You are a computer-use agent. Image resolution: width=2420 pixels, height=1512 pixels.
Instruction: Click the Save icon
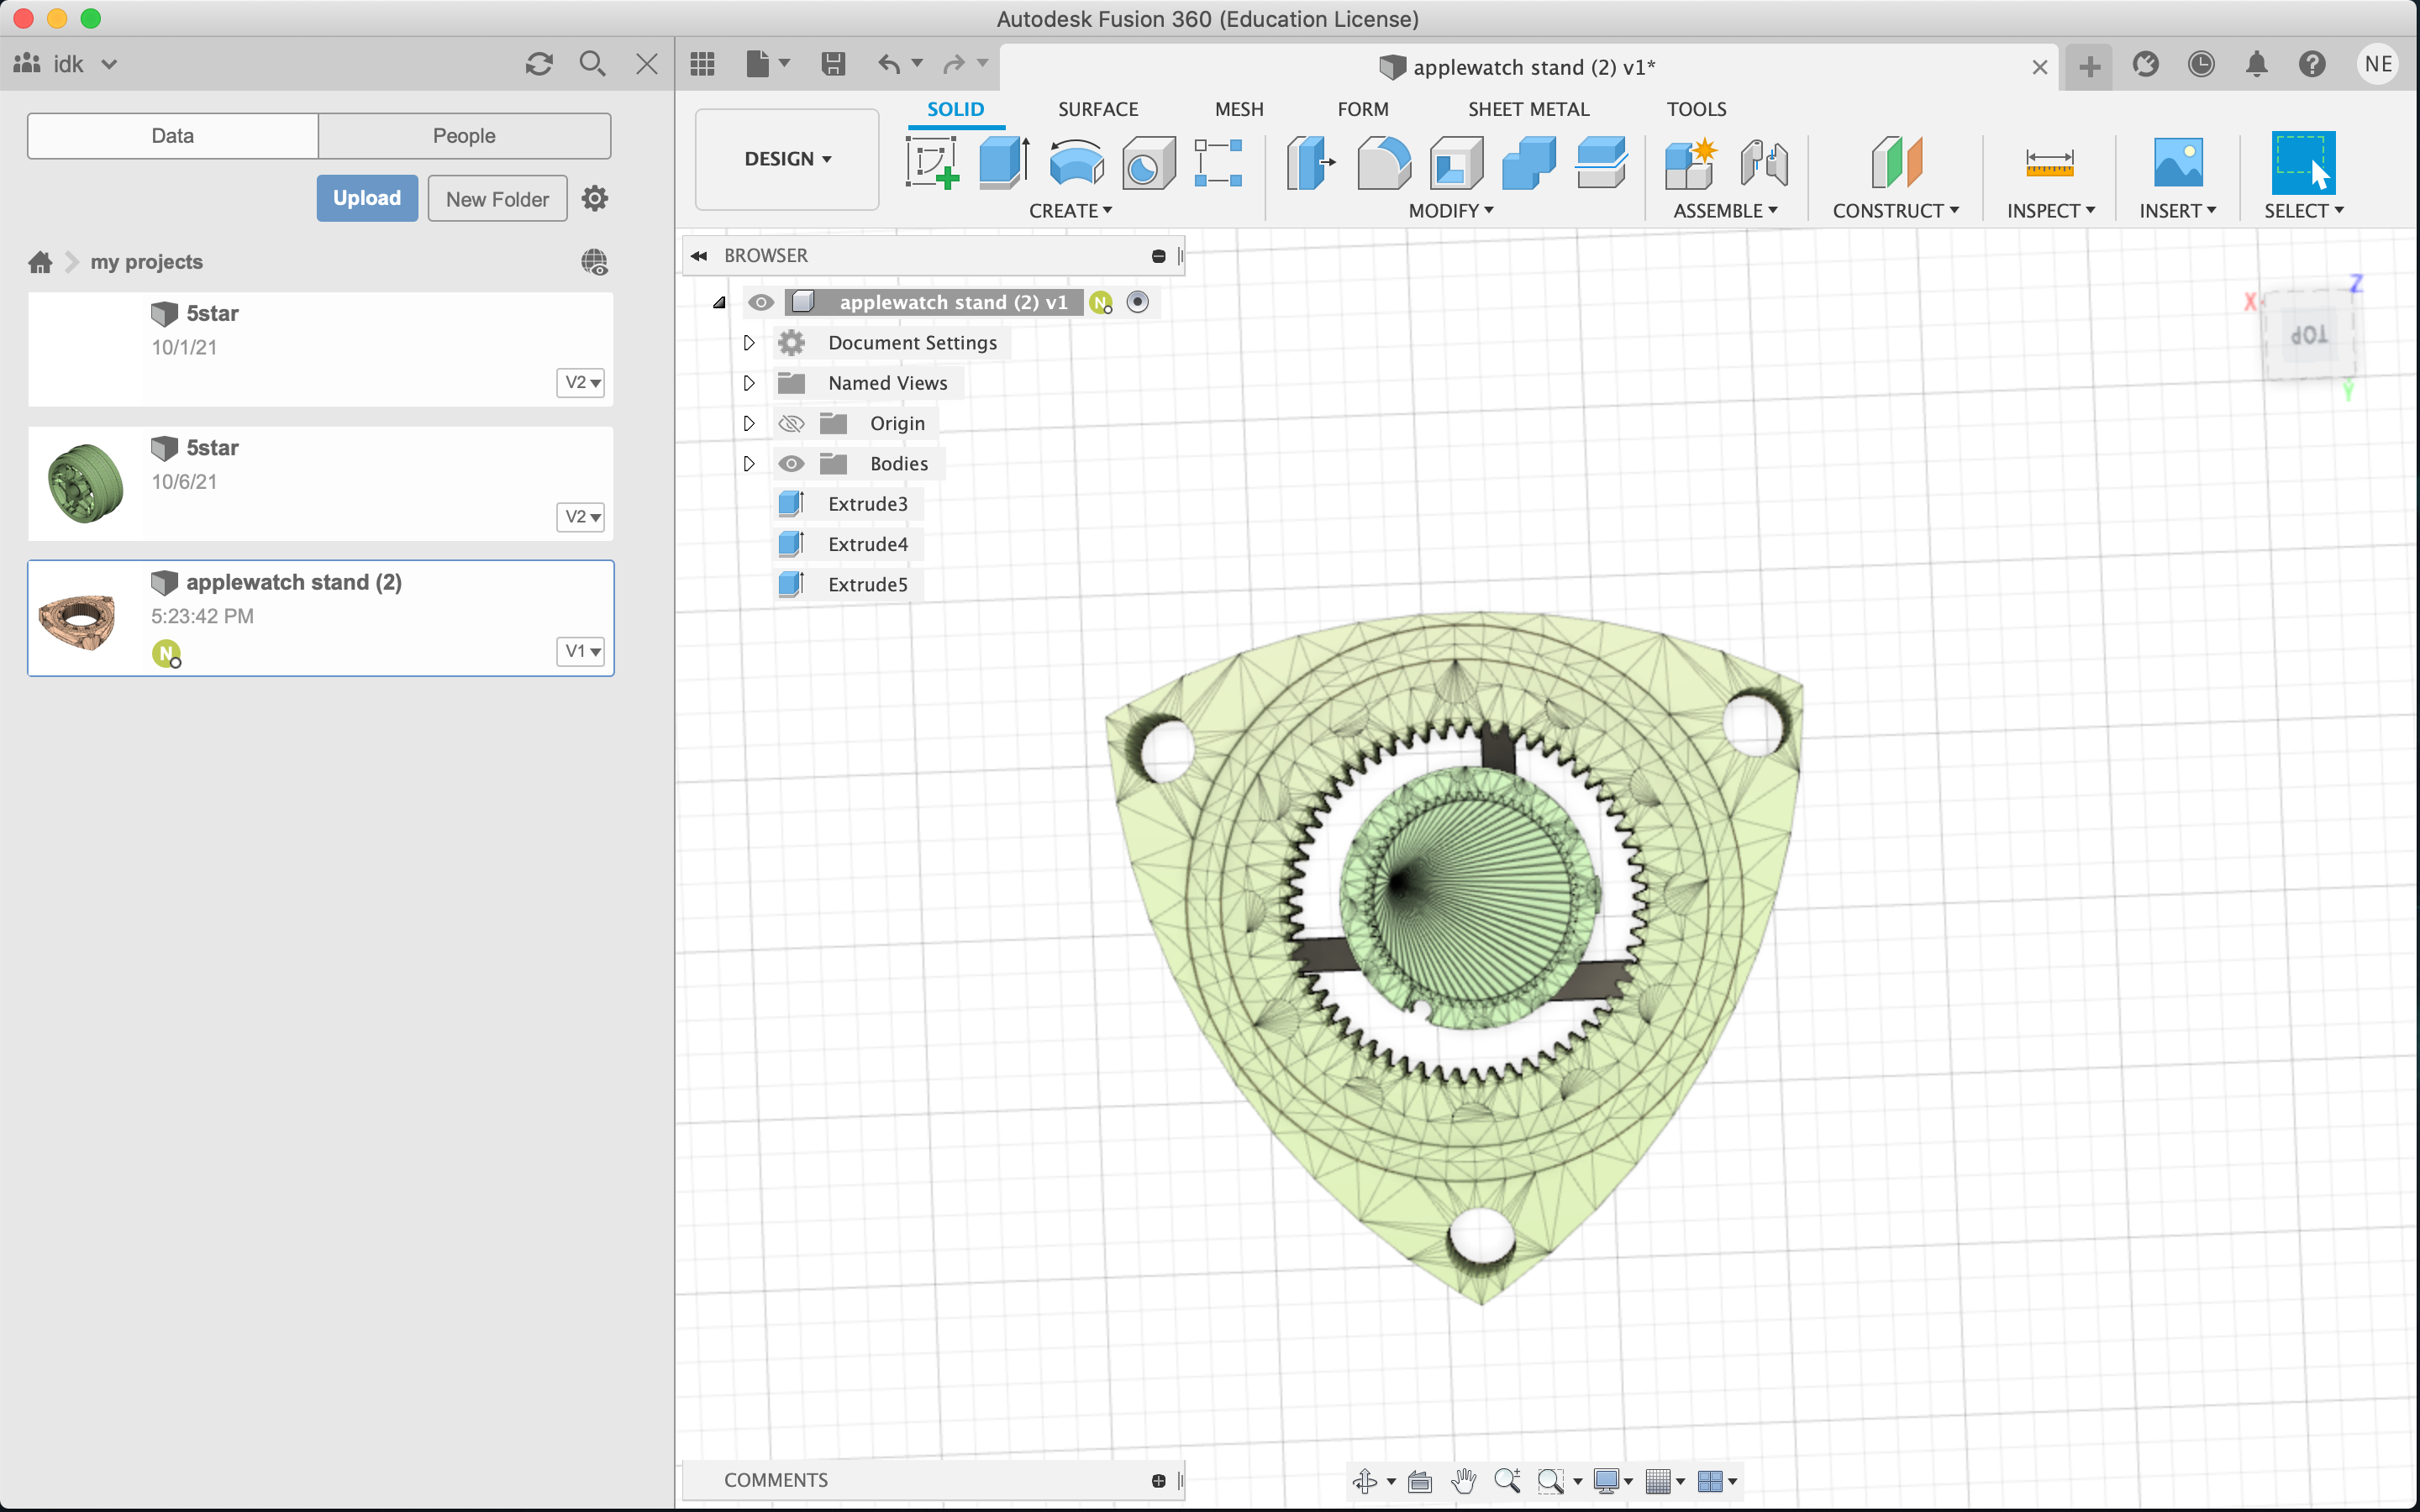point(833,64)
